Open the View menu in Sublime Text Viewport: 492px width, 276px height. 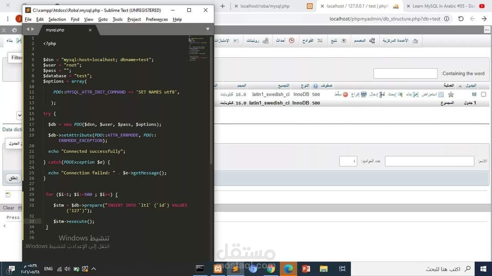(88, 20)
